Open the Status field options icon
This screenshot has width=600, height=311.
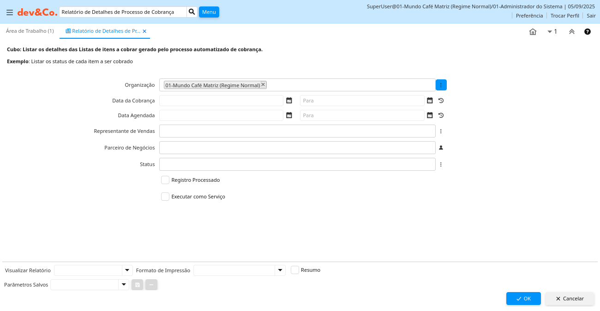tap(441, 164)
